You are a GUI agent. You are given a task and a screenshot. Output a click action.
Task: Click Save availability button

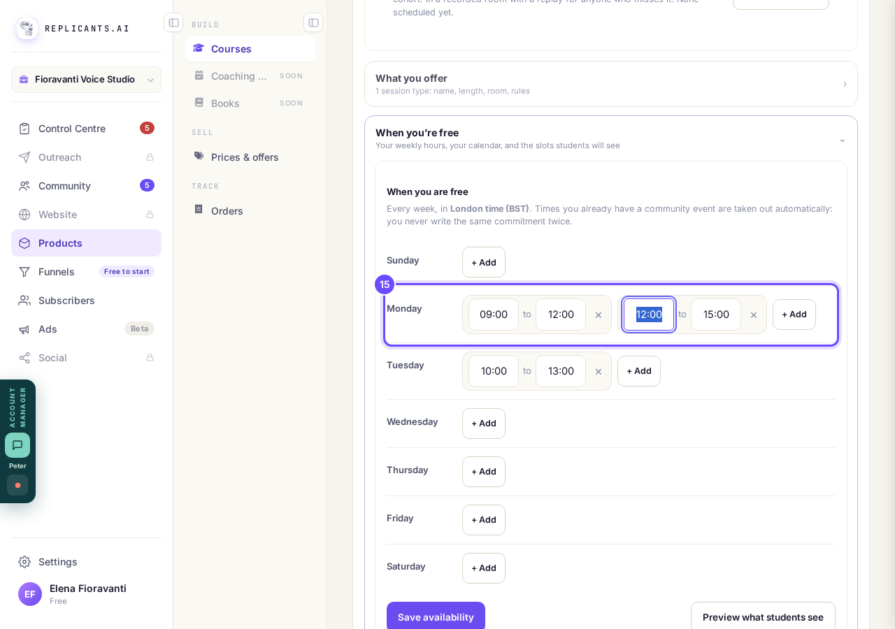(436, 617)
